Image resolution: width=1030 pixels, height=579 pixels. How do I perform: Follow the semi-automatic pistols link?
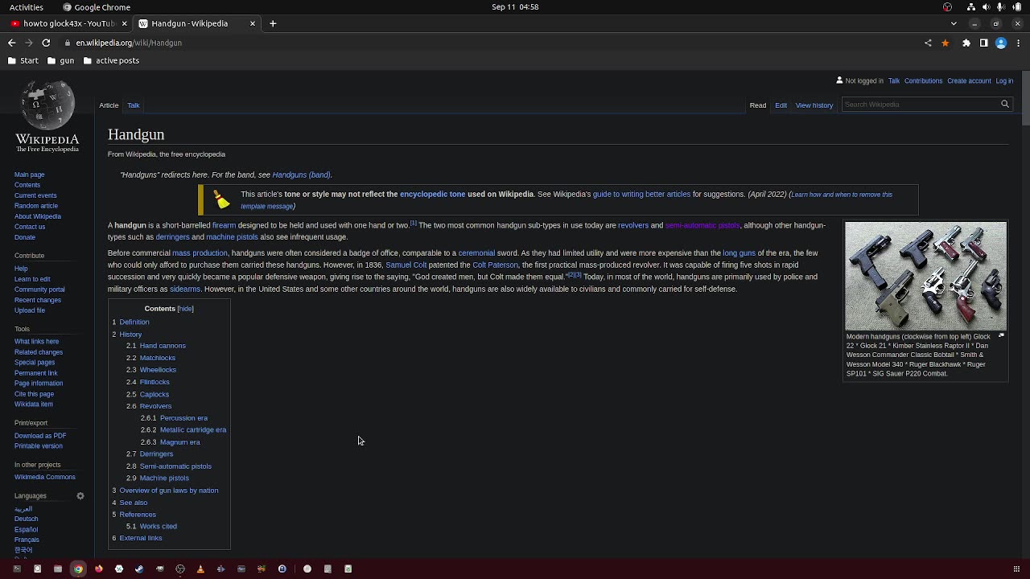[702, 226]
